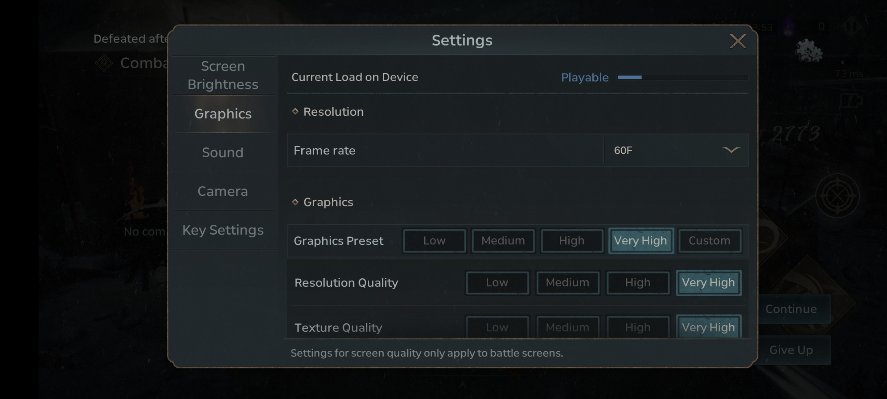Click the diamond bullet beside Resolution
The image size is (887, 399).
click(x=295, y=111)
